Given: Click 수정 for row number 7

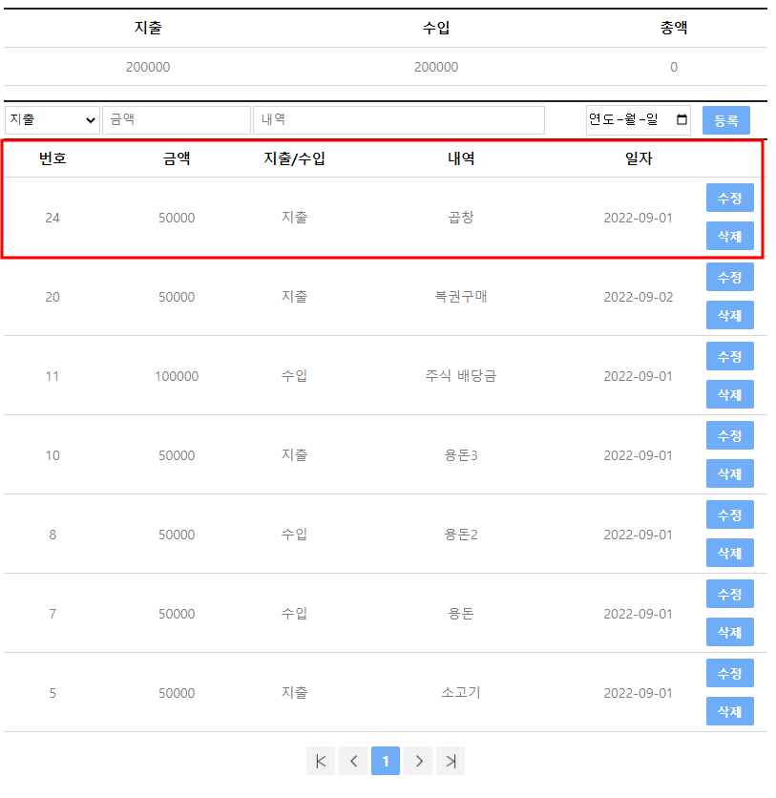Looking at the screenshot, I should click(729, 594).
